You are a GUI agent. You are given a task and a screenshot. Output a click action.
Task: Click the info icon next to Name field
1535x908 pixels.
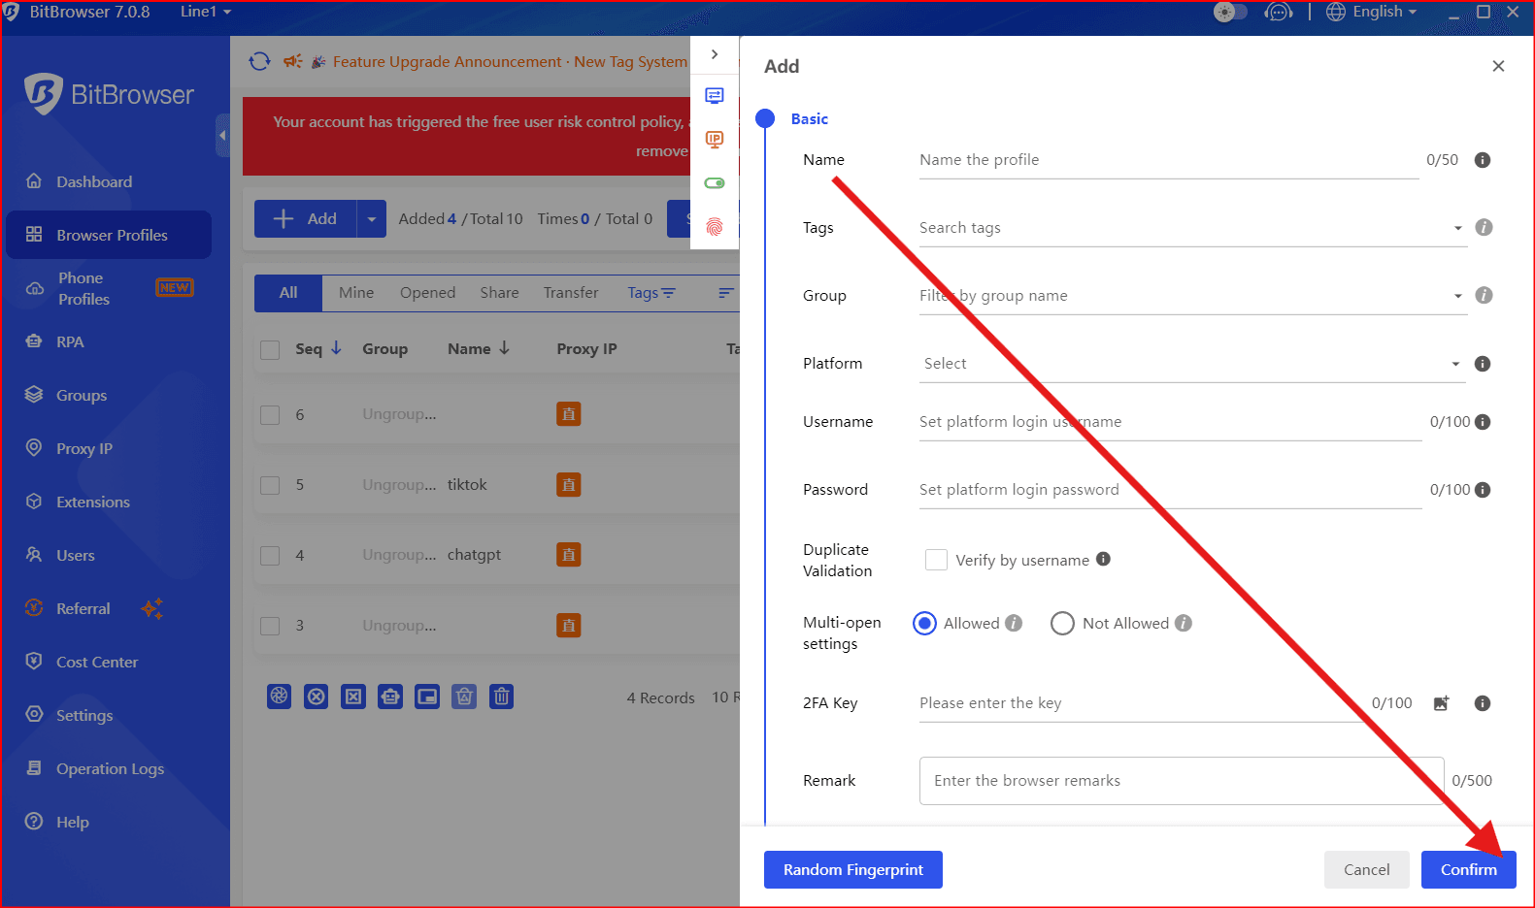[x=1482, y=160]
